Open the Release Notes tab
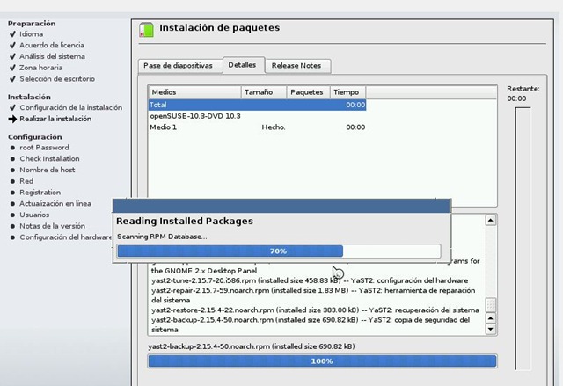Image resolution: width=563 pixels, height=386 pixels. (296, 66)
